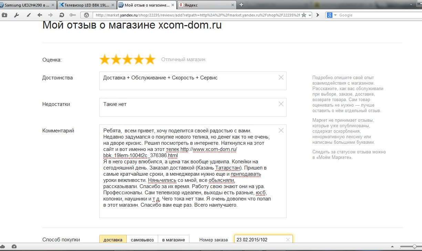Click into the Недостатки text field
This screenshot has height=251, width=422.
point(193,107)
